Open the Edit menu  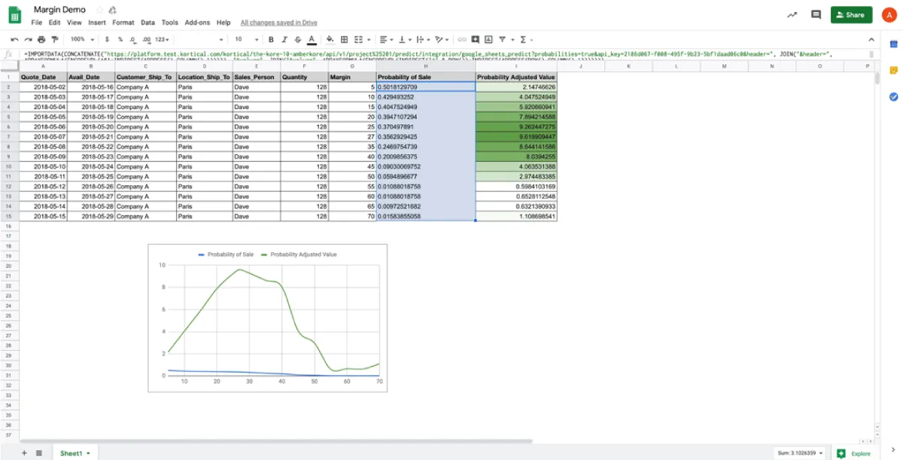(x=55, y=23)
